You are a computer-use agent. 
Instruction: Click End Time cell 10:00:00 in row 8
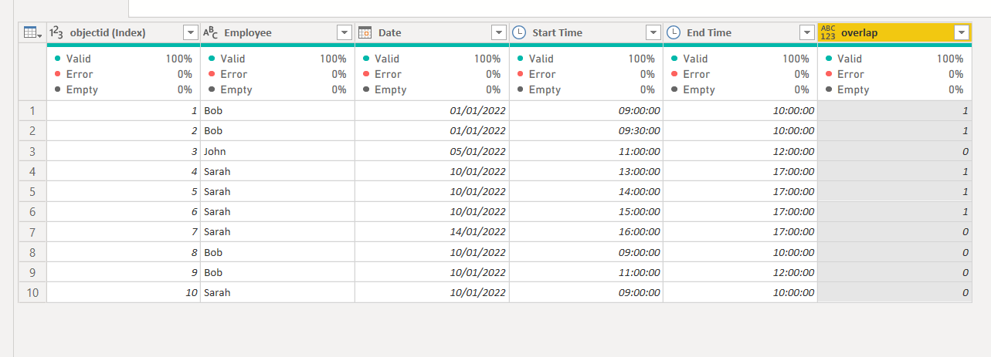(x=740, y=252)
